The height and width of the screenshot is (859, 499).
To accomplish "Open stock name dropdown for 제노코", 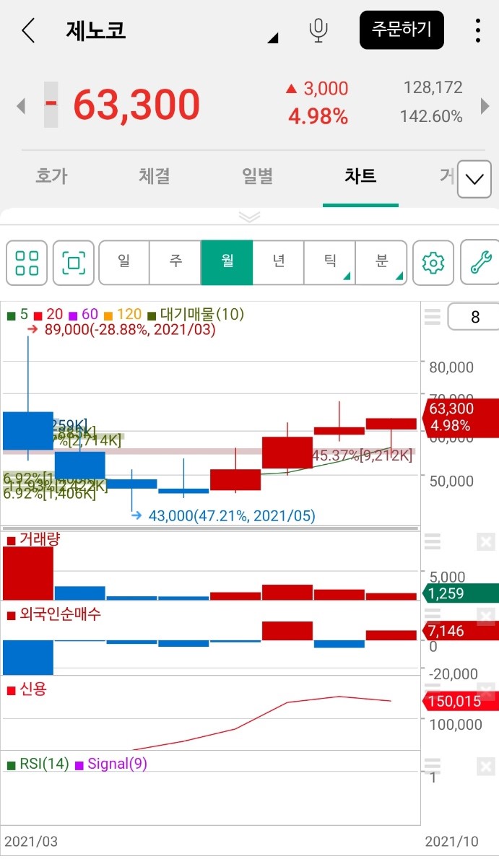I will [272, 38].
